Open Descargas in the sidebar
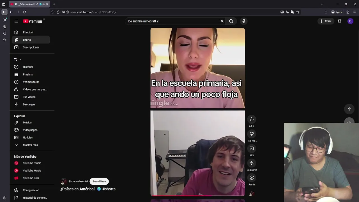Image resolution: width=359 pixels, height=202 pixels. [x=31, y=104]
